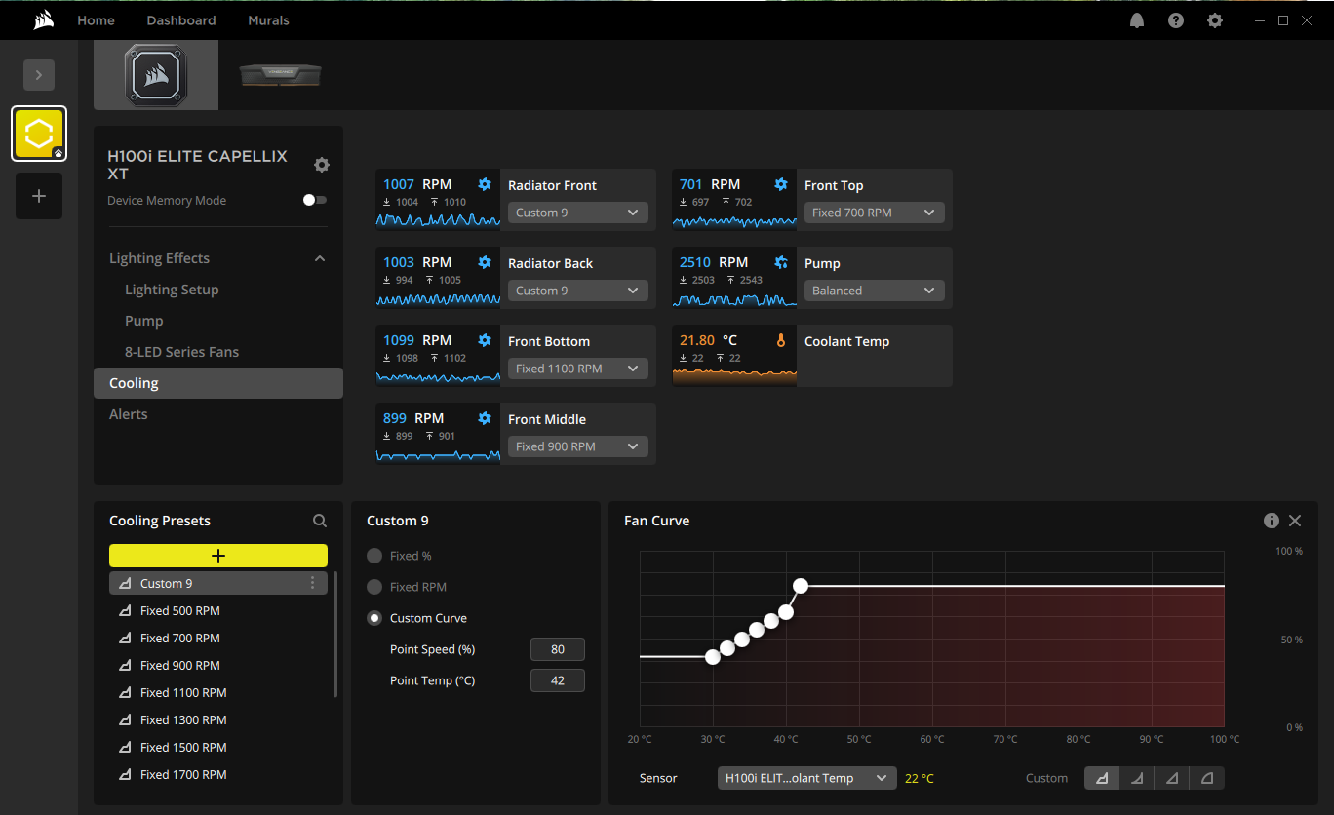
Task: Choose the Fixed RPM radio option
Action: coord(374,587)
